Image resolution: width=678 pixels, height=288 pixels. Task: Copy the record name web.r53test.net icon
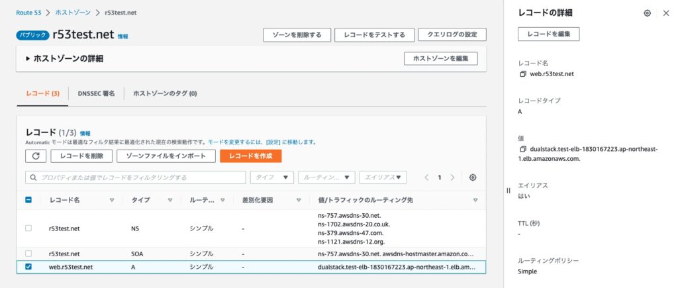pyautogui.click(x=523, y=74)
